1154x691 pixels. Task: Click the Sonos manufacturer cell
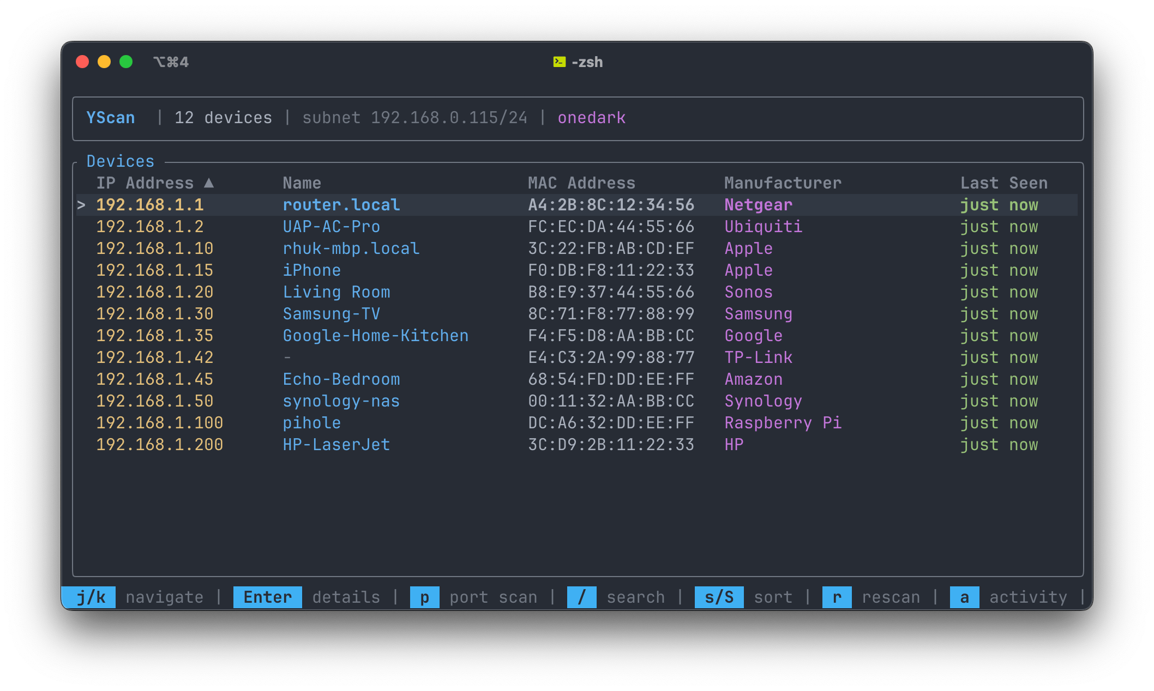tap(749, 292)
